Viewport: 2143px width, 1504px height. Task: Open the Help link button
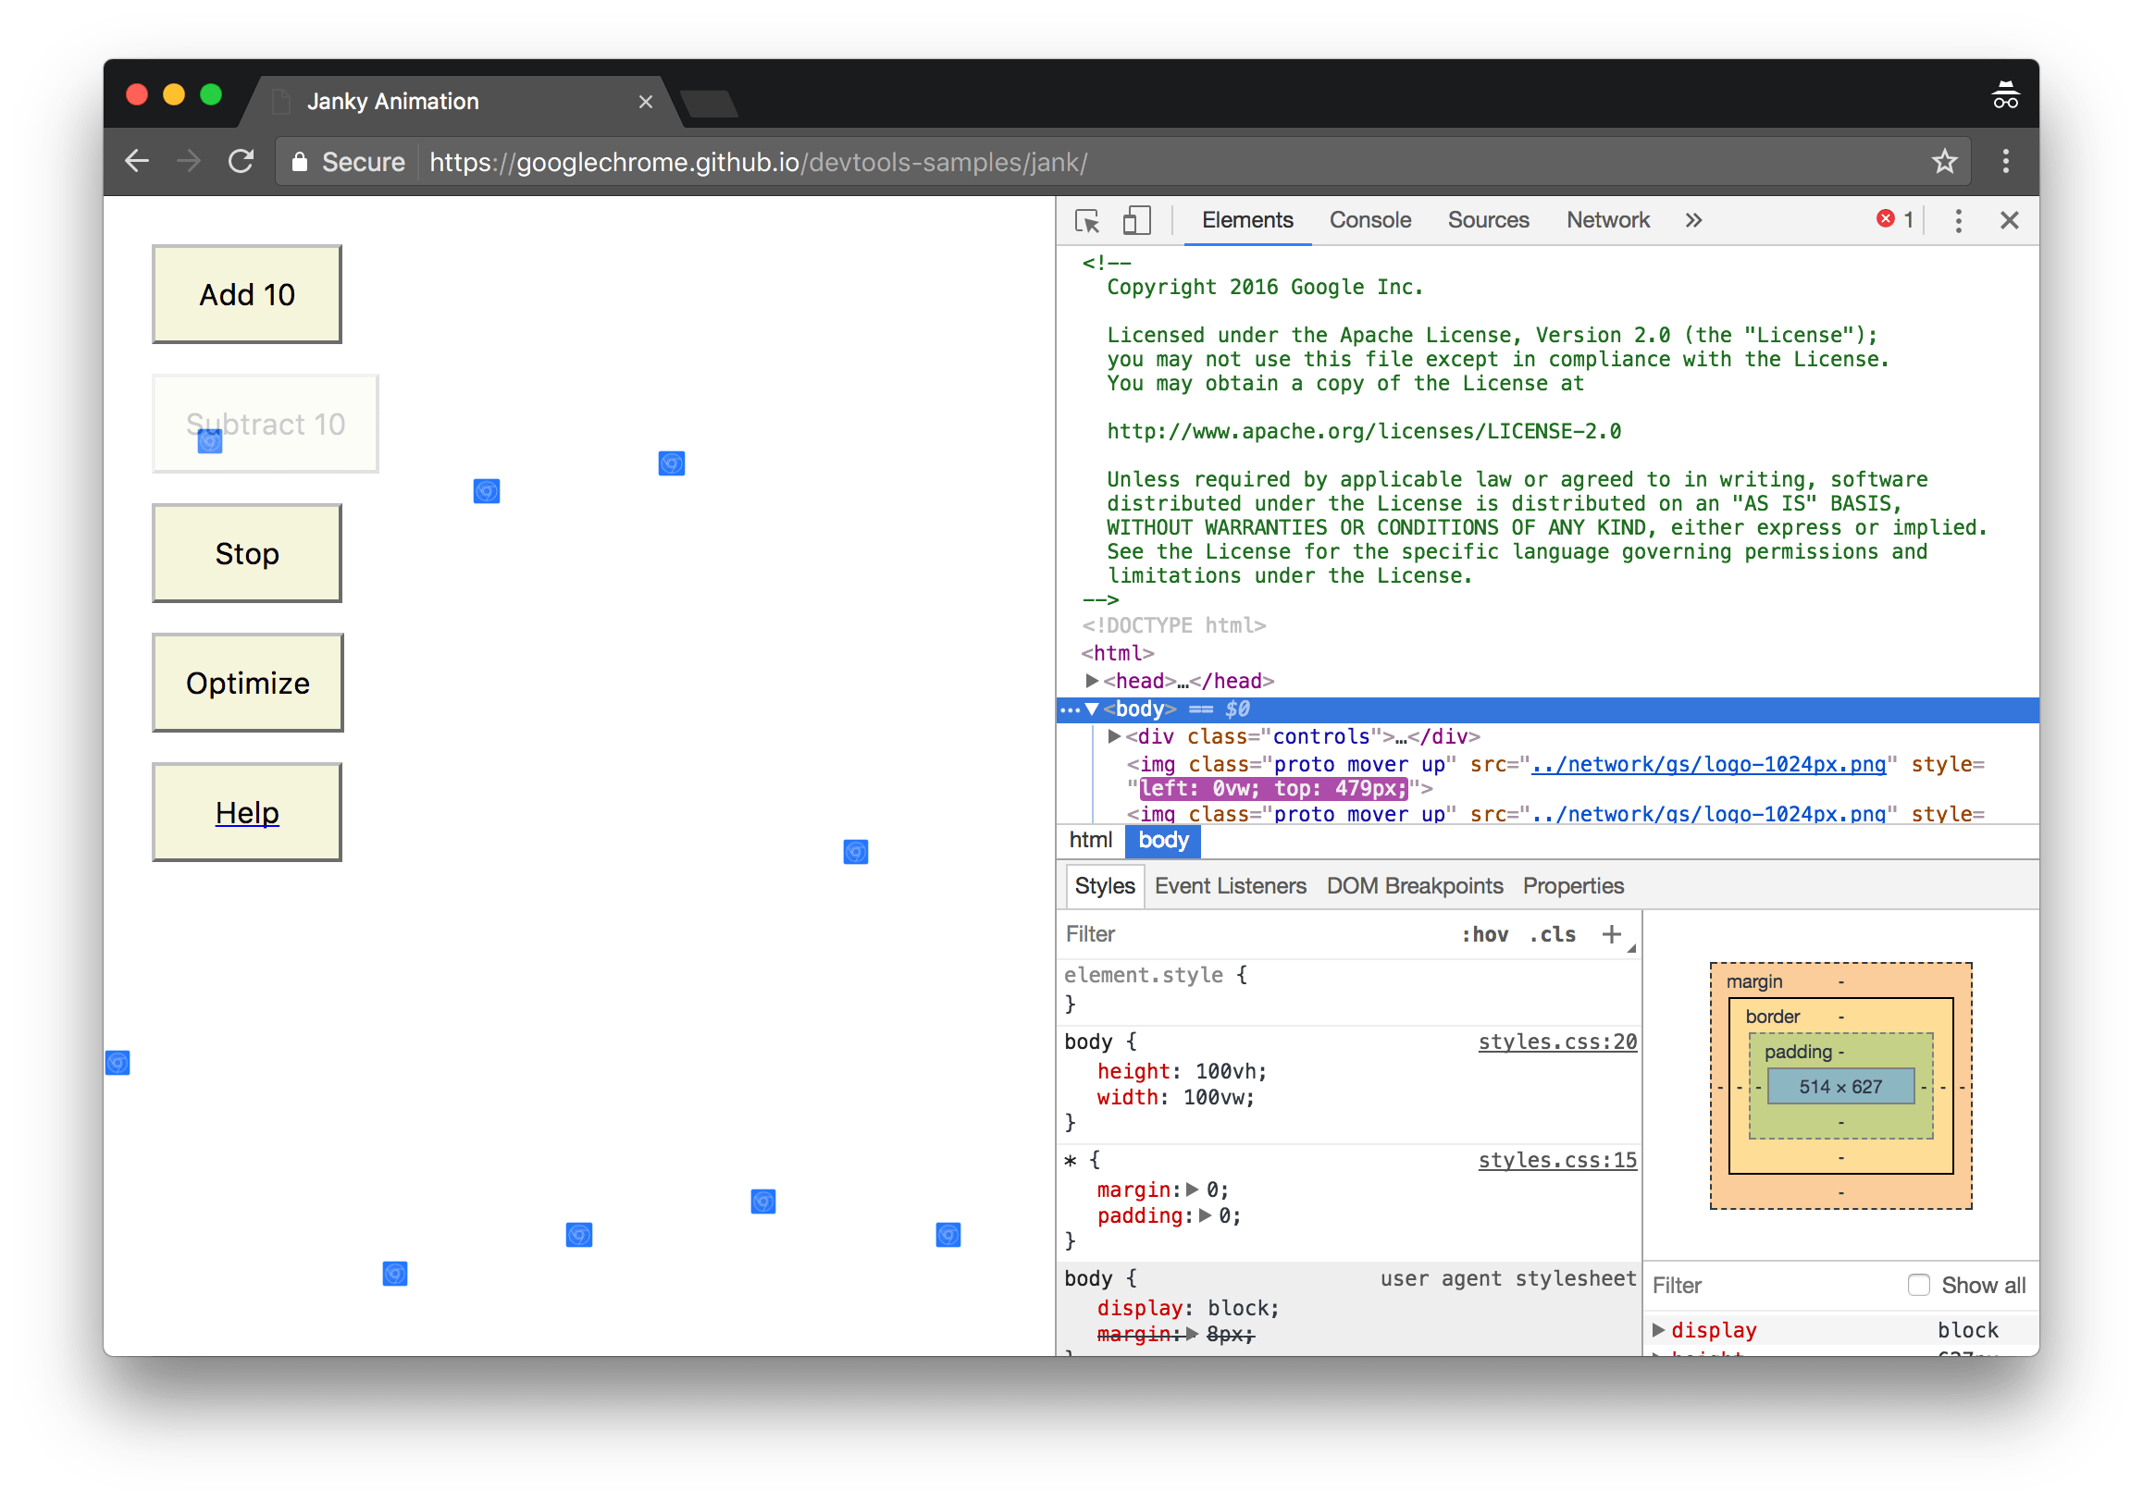[x=247, y=813]
